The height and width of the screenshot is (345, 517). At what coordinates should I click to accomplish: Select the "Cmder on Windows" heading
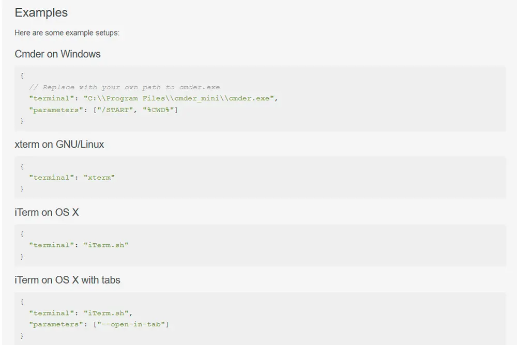pyautogui.click(x=58, y=54)
